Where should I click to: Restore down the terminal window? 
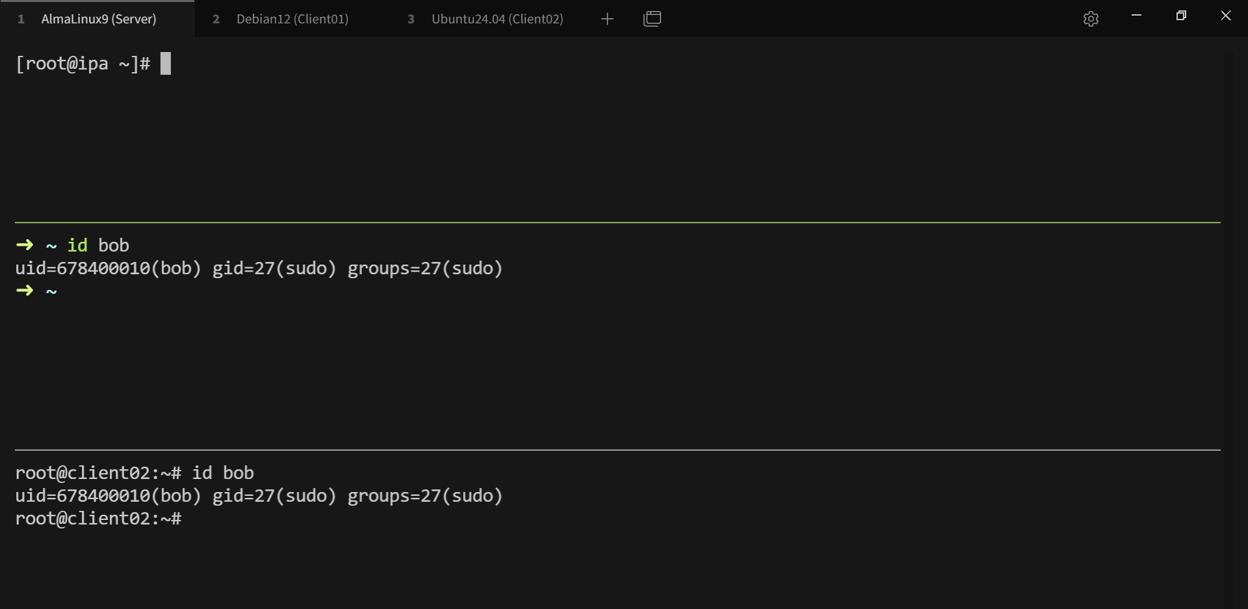pos(1181,16)
